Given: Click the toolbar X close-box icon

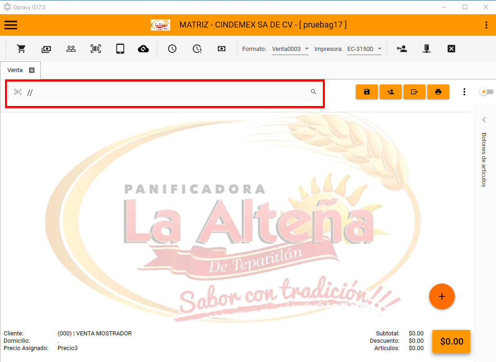Looking at the screenshot, I should pyautogui.click(x=452, y=49).
